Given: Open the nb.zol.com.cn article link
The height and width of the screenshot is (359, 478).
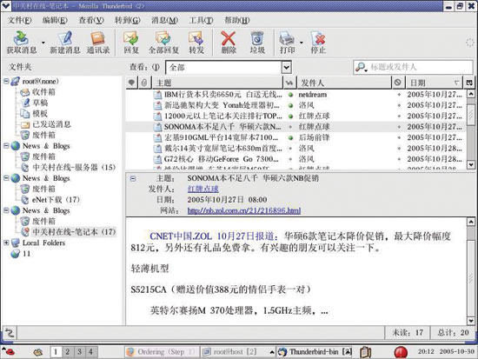Looking at the screenshot, I should click(x=244, y=210).
